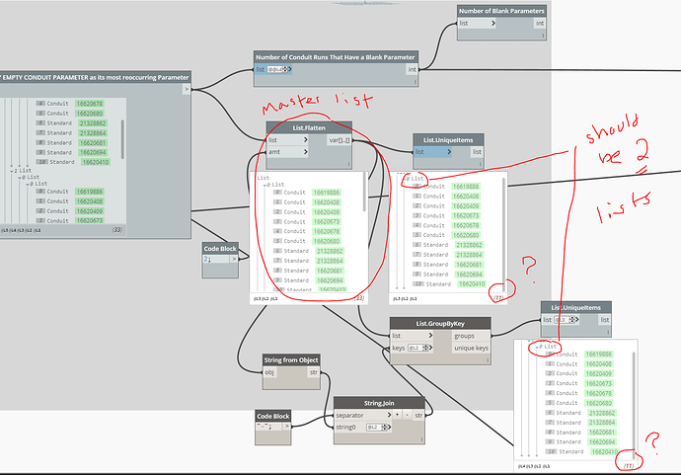Viewport: 681px width, 475px height.
Task: Click 'list' output port of upper List.UniqueItems
Action: 477,152
